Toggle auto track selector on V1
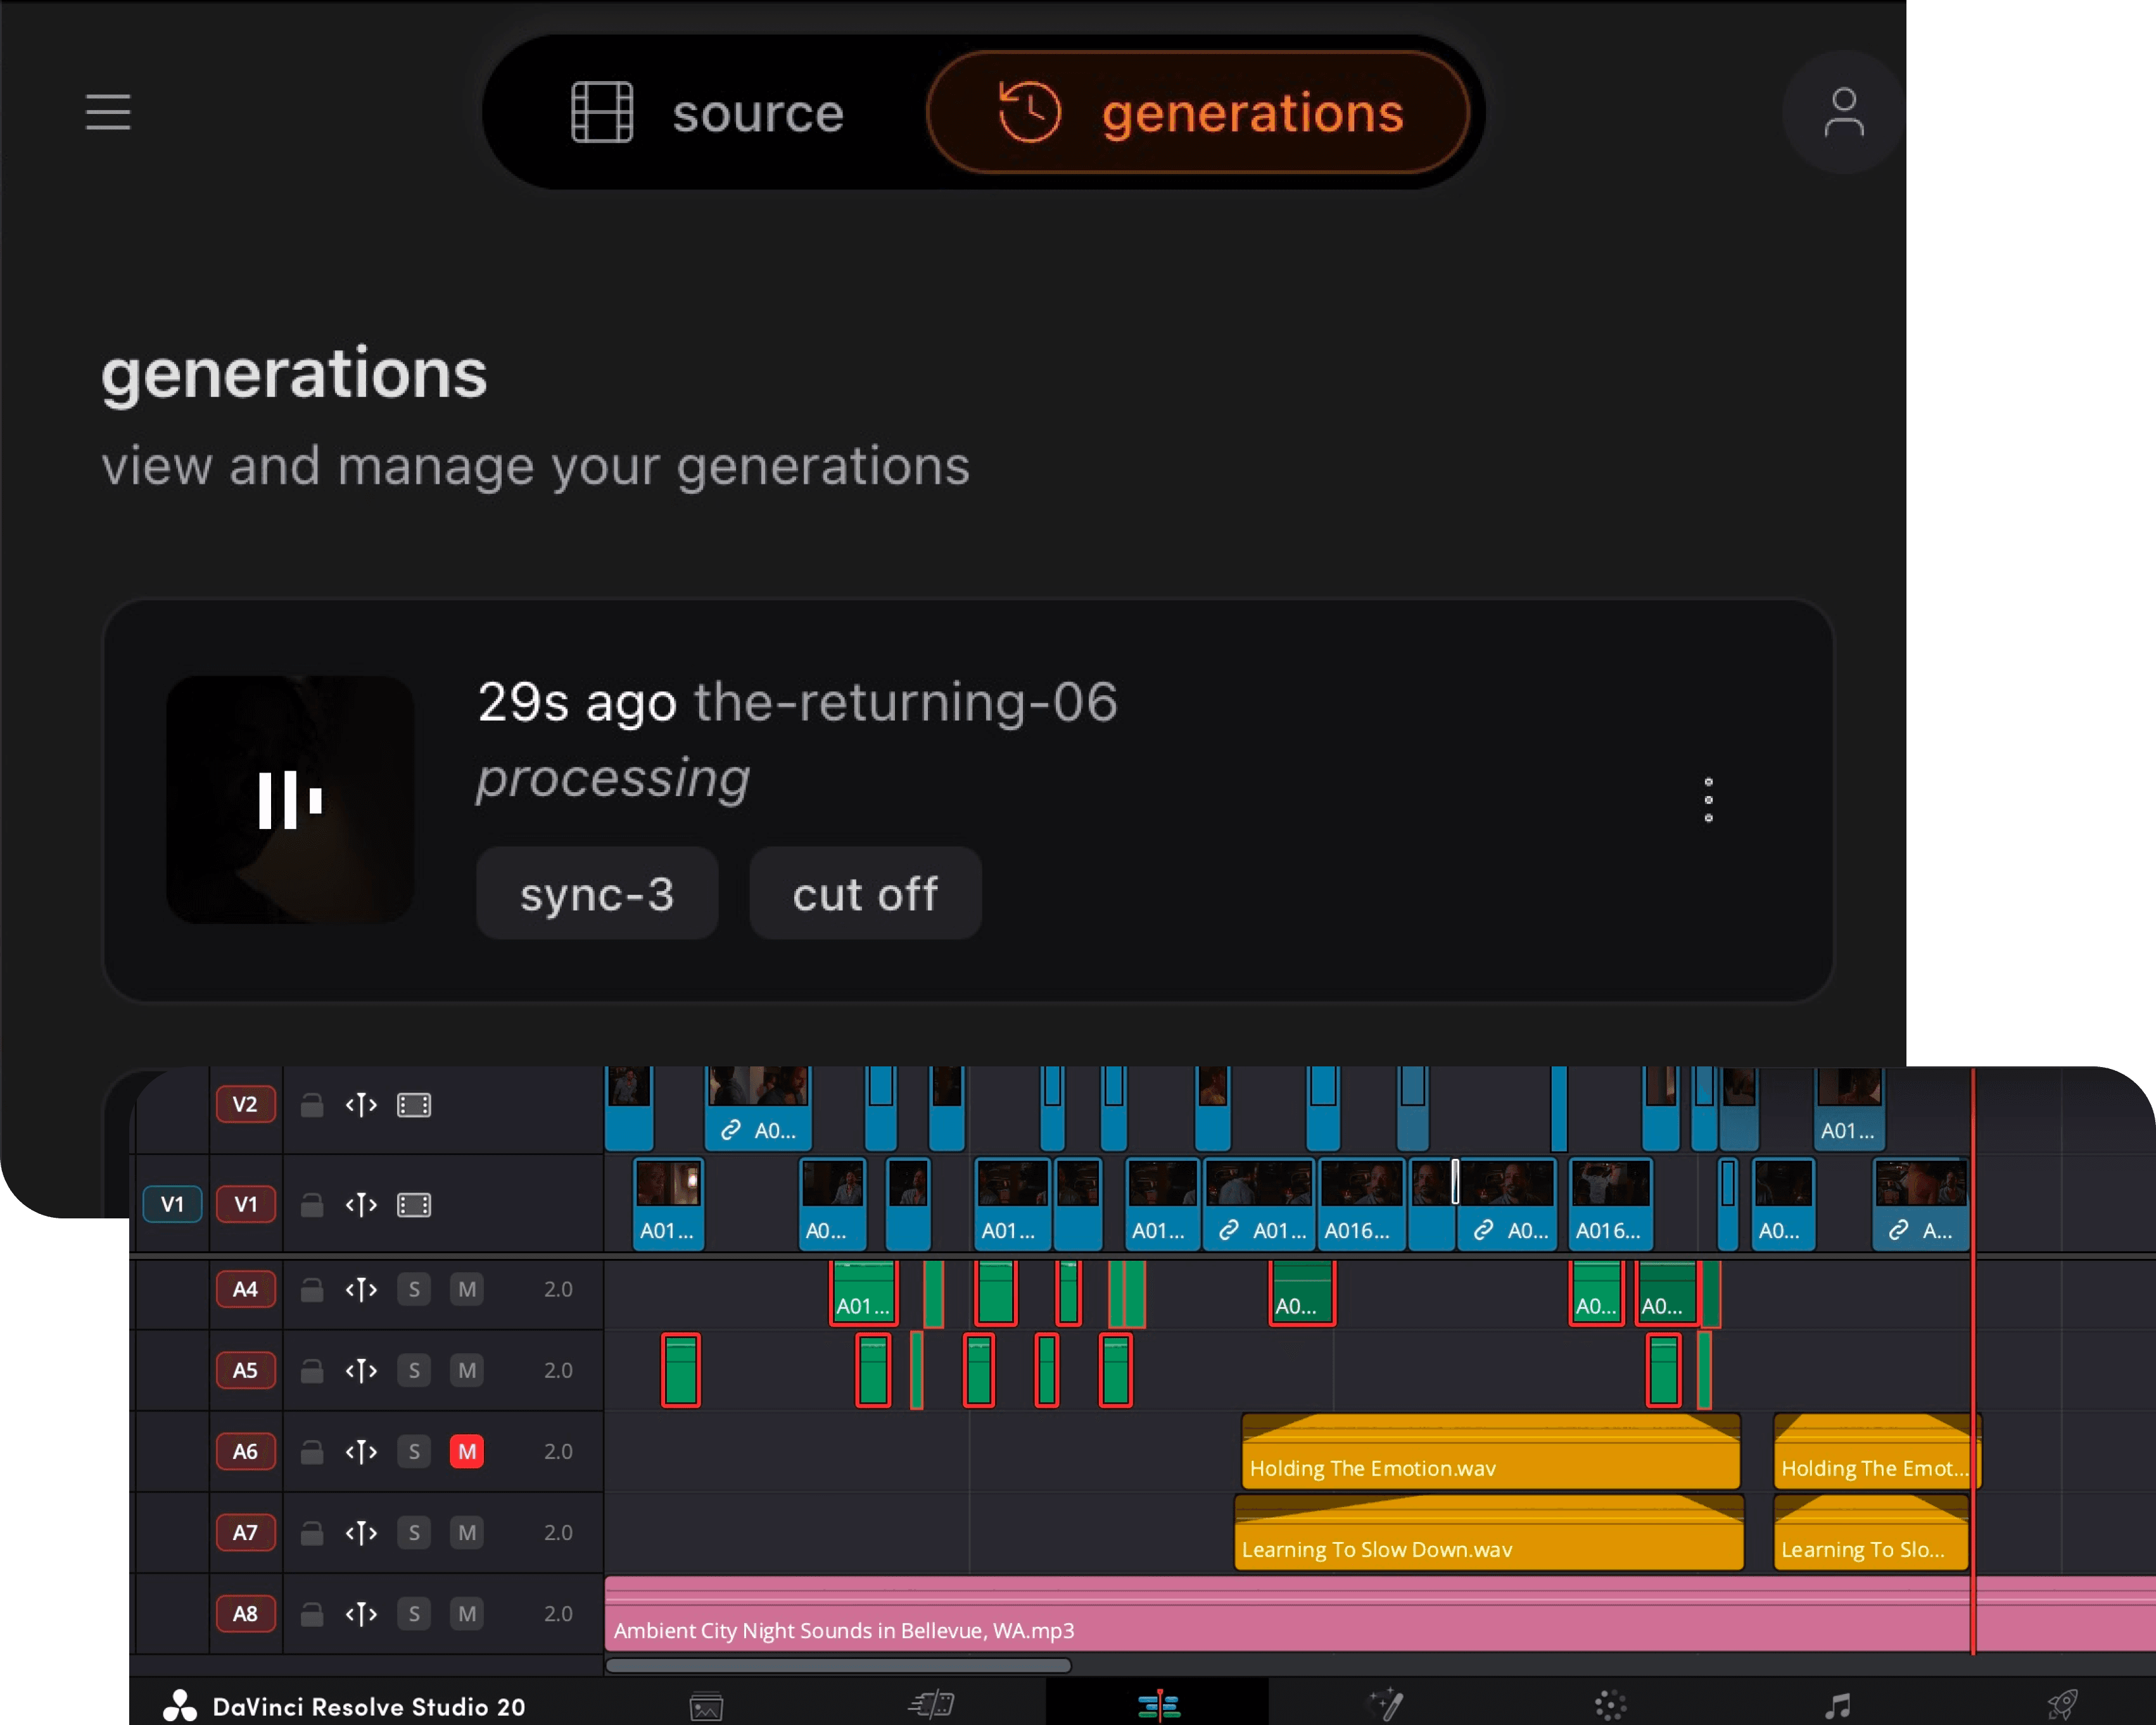This screenshot has height=1725, width=2156. 361,1205
